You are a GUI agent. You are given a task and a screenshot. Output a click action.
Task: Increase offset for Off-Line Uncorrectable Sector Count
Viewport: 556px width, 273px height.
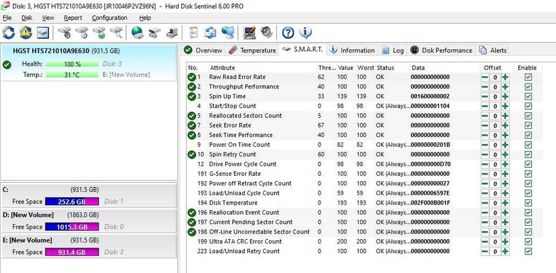(505, 232)
